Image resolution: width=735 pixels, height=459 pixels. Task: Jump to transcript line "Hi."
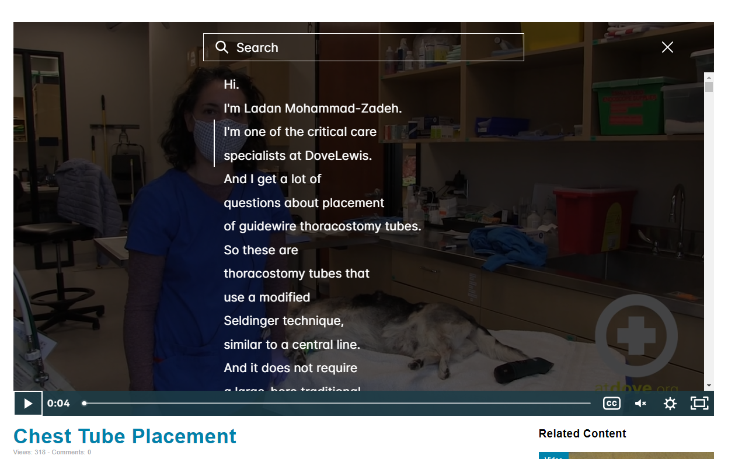click(232, 85)
